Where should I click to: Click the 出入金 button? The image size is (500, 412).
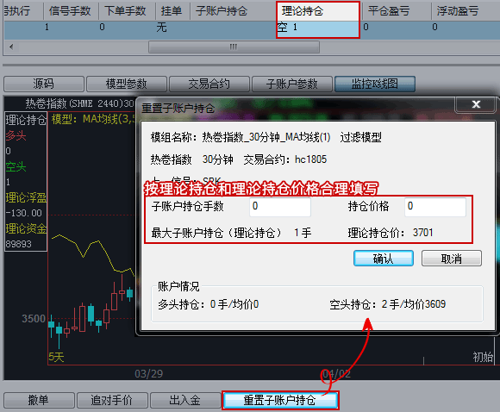point(185,400)
